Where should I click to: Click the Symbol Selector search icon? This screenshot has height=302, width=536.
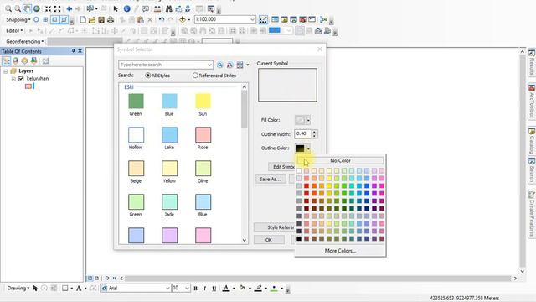point(219,65)
